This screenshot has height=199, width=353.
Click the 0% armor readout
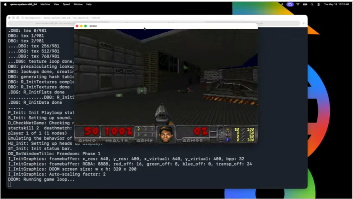(x=200, y=131)
